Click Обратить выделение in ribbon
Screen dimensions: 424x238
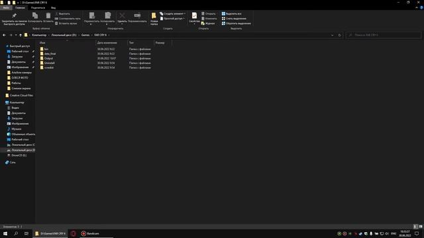[x=236, y=24]
